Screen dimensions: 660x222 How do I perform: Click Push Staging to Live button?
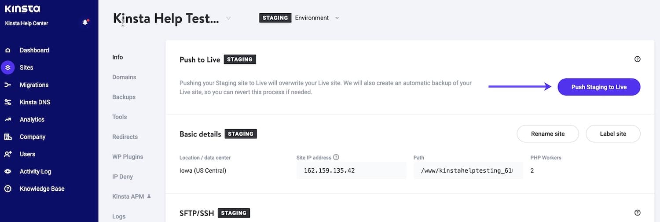coord(599,87)
